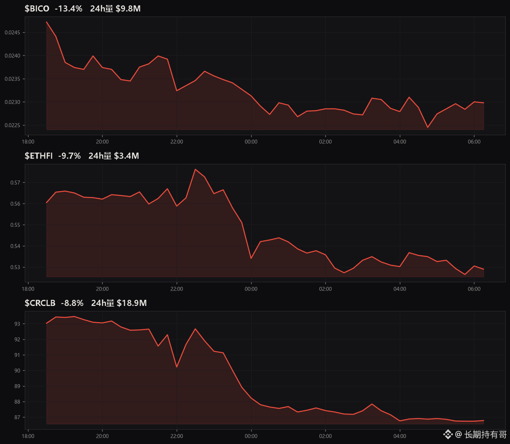
Task: Click the $18.9M 24h volume value
Action: (132, 303)
